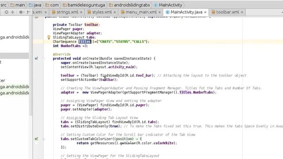Click the SlidingTabLayout tabs declaration
Image resolution: width=283 pixels, height=159 pixels.
(74, 37)
